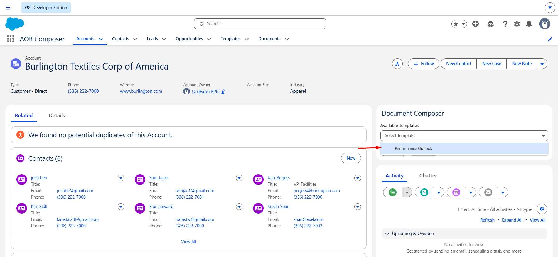Open the Setup gear icon

coord(517,24)
